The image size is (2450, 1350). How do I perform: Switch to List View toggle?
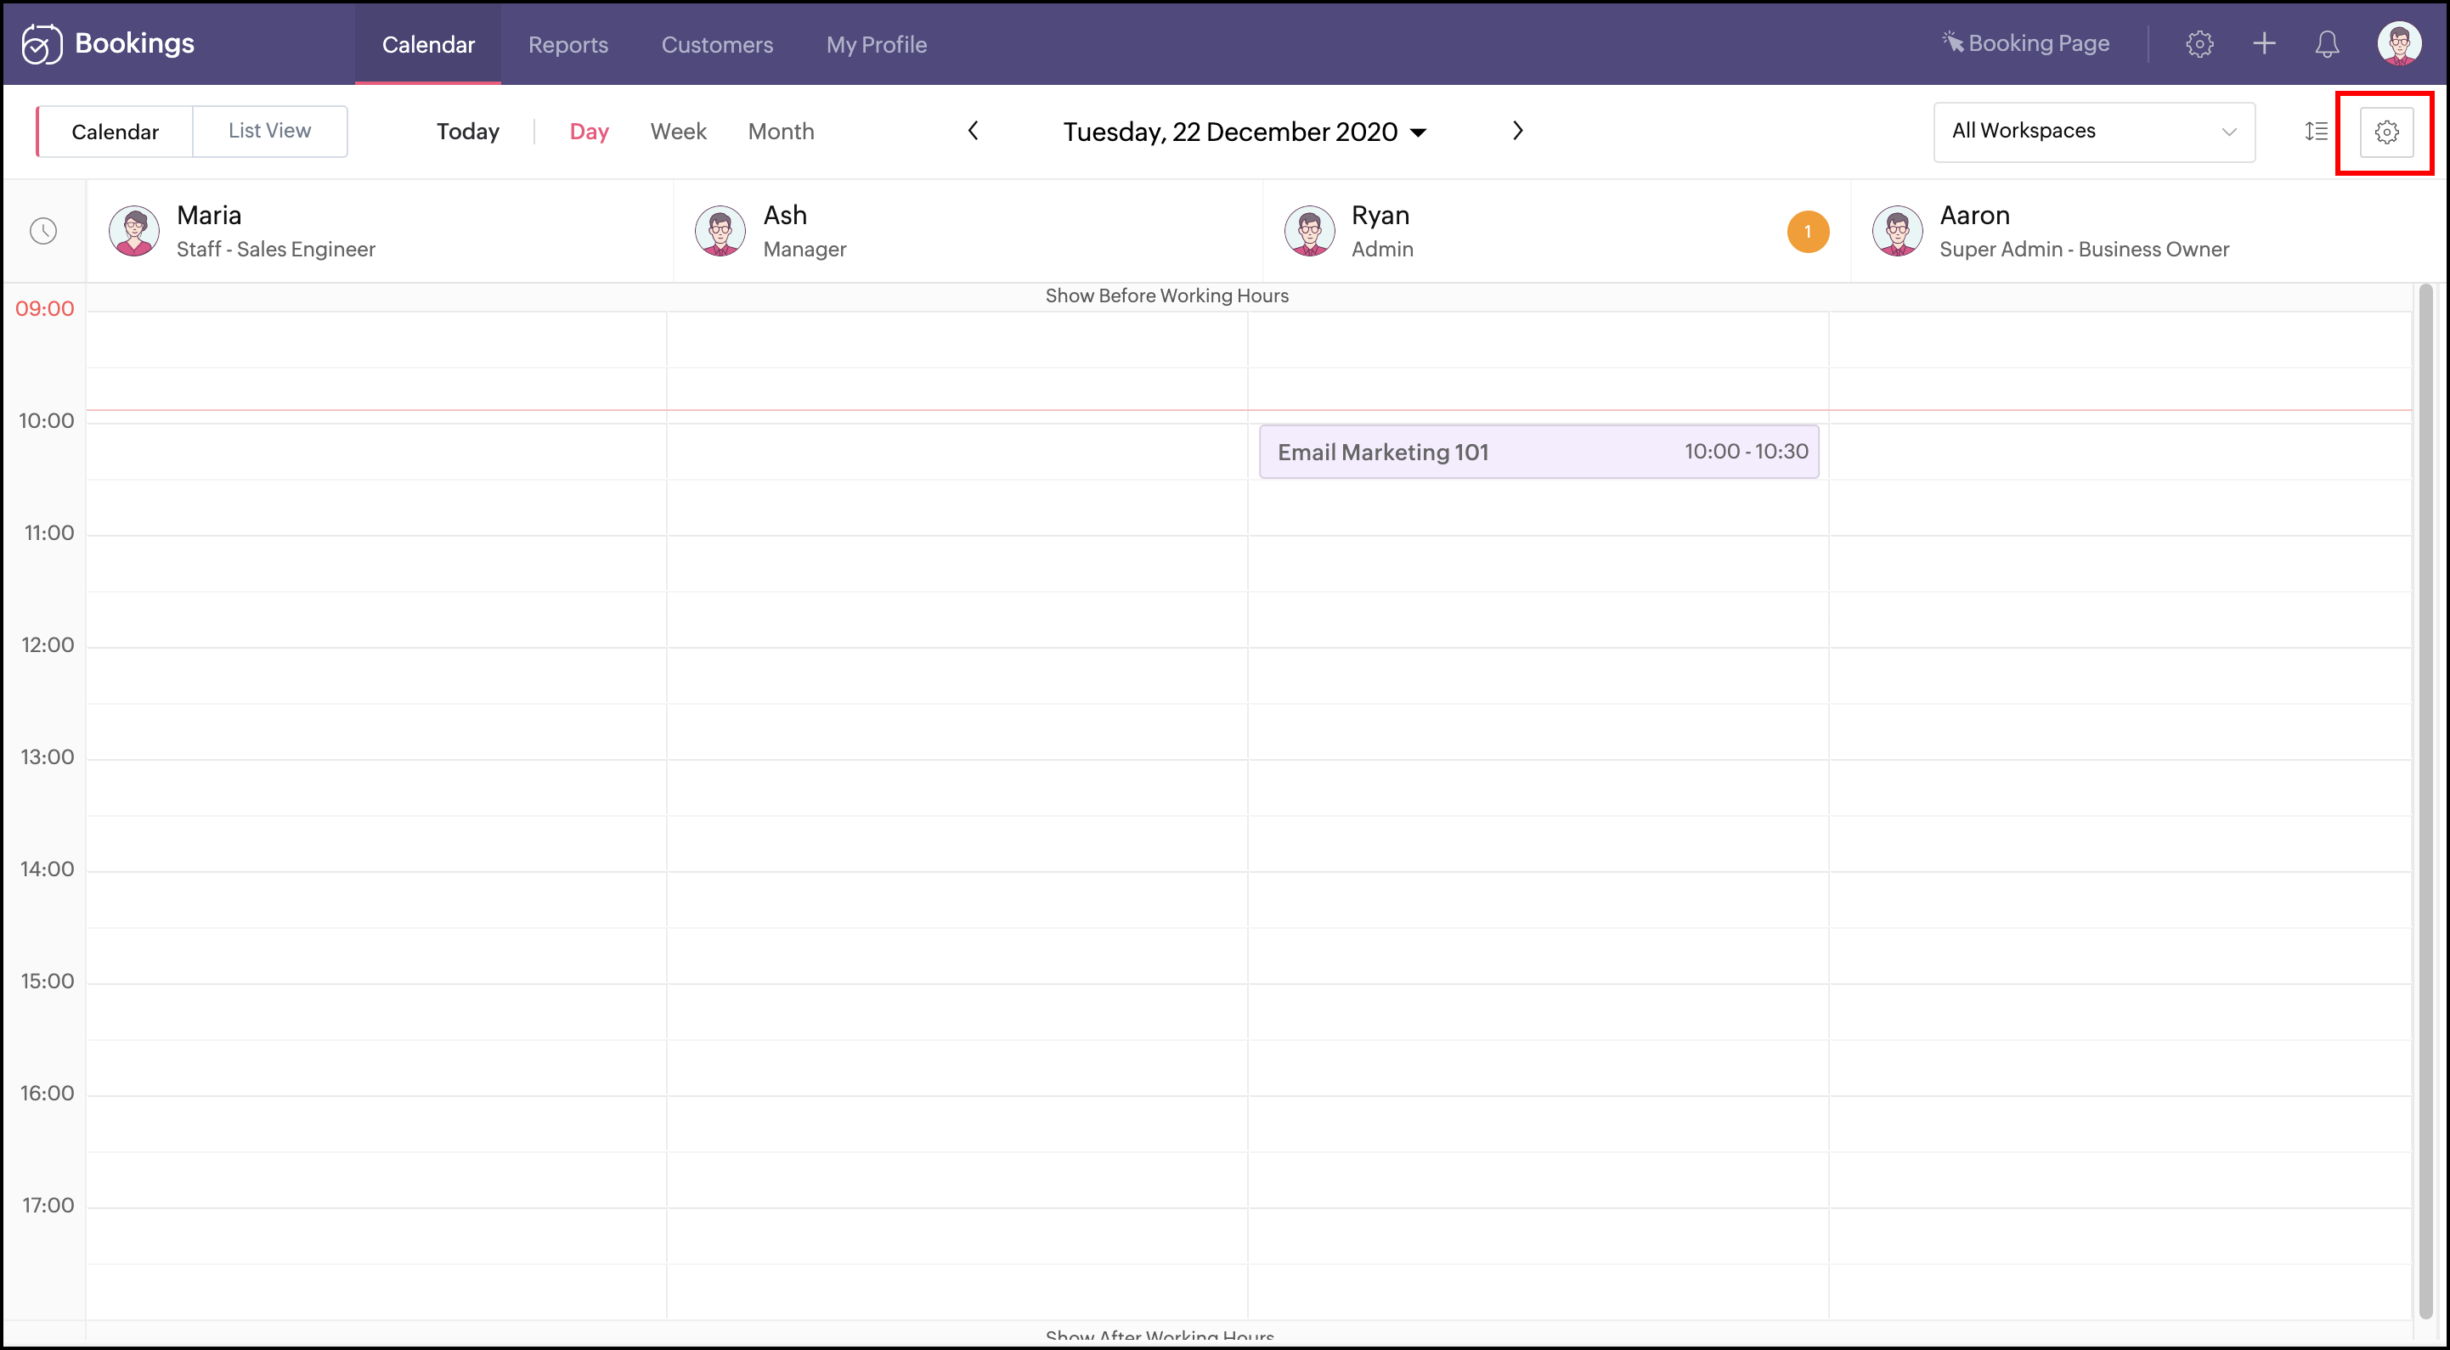tap(269, 132)
